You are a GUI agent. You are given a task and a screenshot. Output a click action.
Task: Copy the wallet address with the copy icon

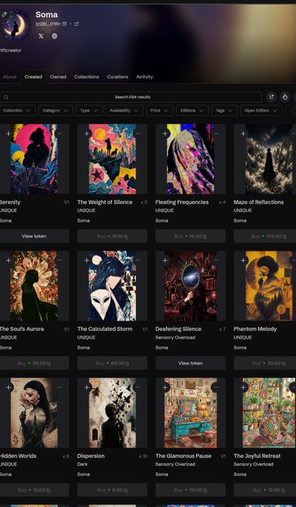point(64,24)
